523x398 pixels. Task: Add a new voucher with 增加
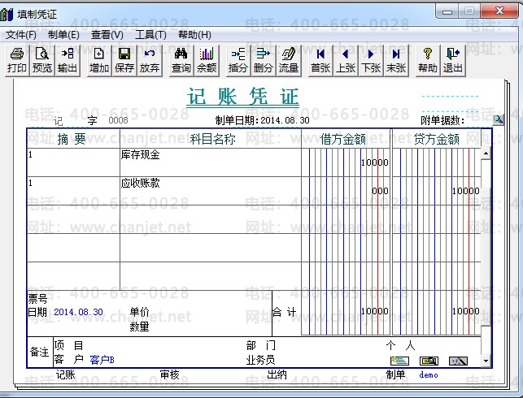click(x=99, y=60)
